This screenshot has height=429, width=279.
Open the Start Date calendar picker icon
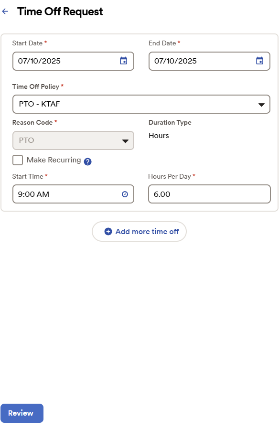click(x=124, y=61)
